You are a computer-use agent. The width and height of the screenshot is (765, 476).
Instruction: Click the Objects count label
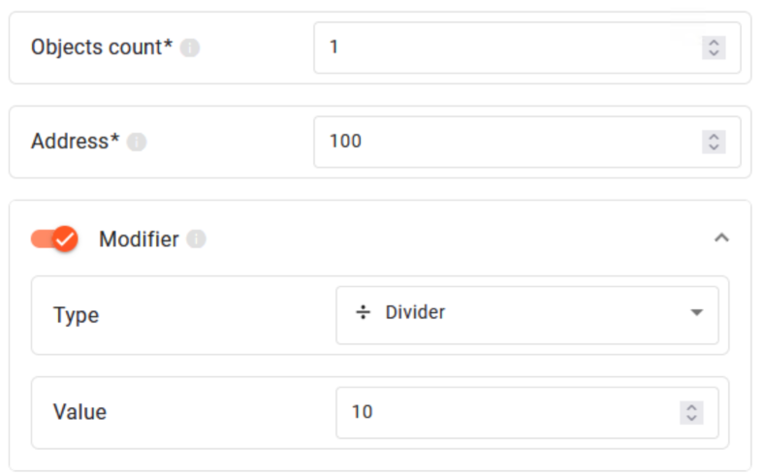coord(102,48)
